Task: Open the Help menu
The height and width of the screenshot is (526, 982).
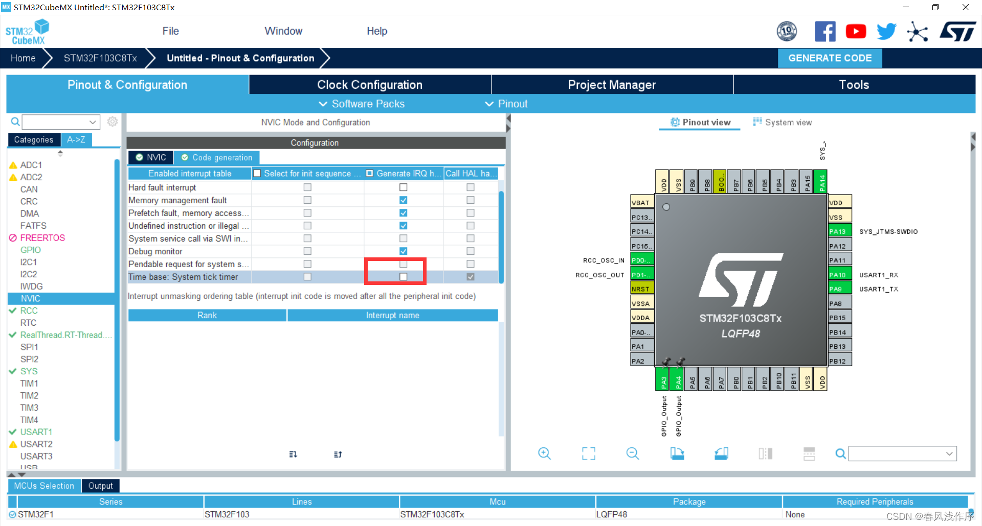Action: [x=377, y=31]
